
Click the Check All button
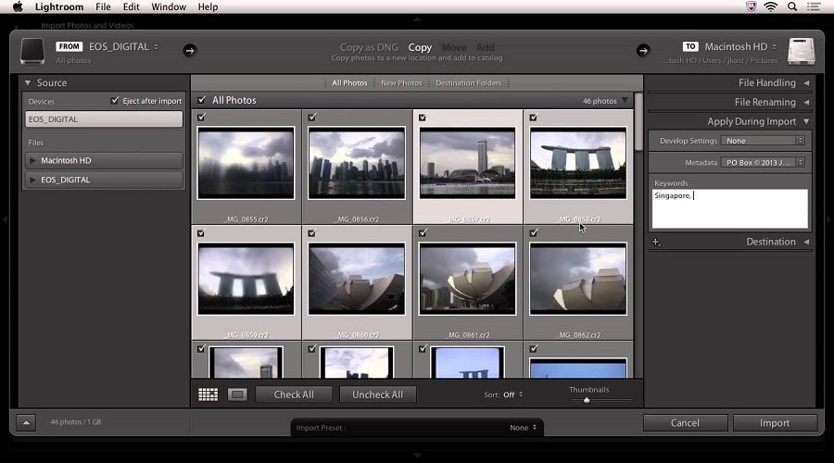[x=294, y=394]
